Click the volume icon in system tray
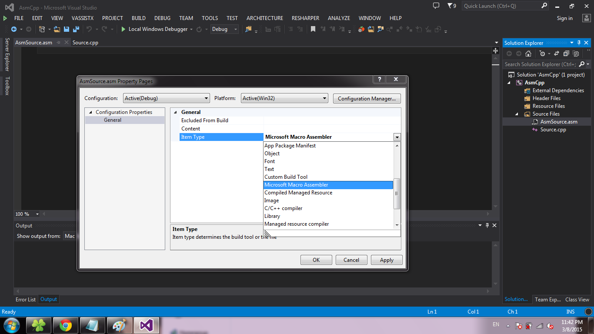This screenshot has height=334, width=594. pyautogui.click(x=550, y=326)
